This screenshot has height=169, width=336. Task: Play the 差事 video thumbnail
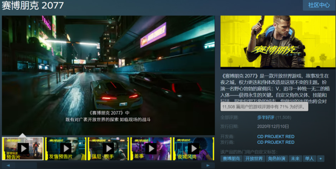click(151, 149)
